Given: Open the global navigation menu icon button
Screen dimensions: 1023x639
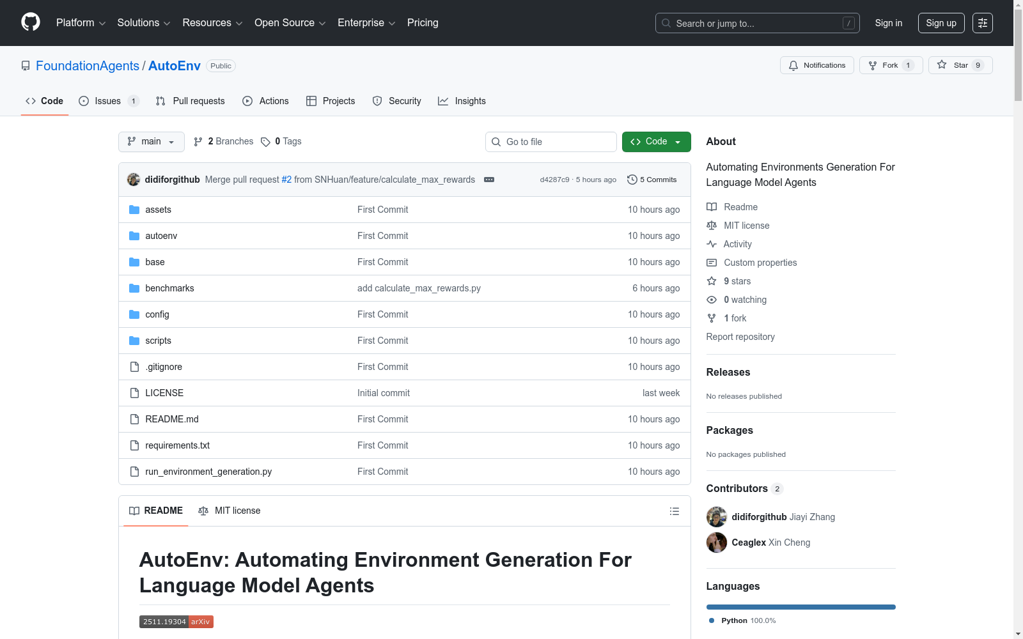Looking at the screenshot, I should click(x=983, y=23).
